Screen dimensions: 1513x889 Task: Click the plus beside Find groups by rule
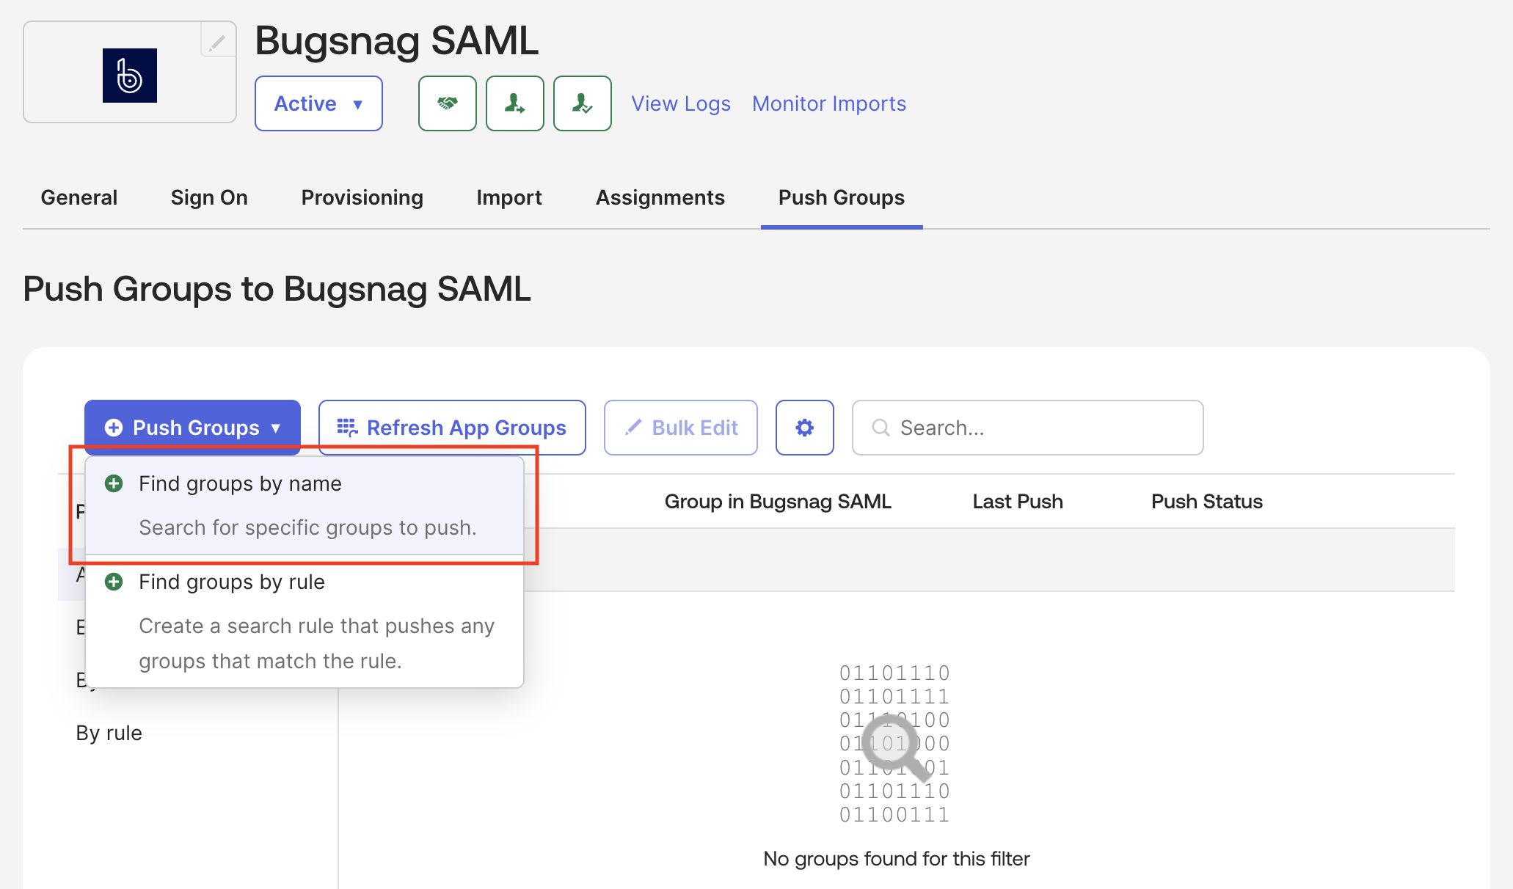click(x=114, y=582)
